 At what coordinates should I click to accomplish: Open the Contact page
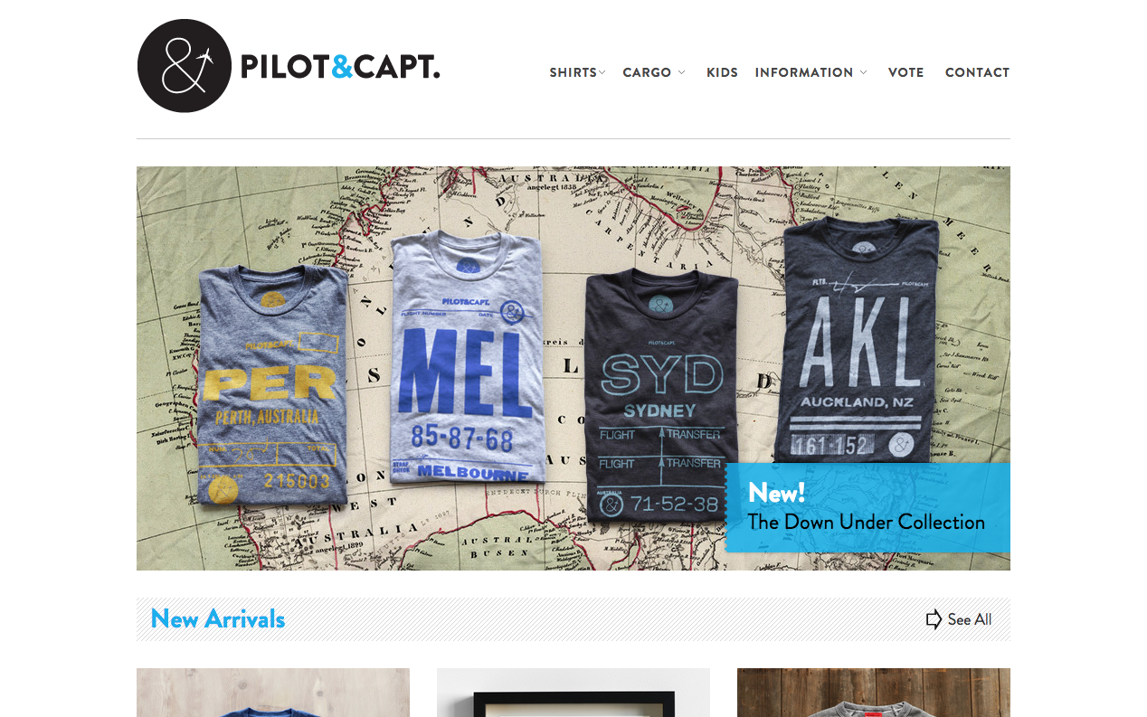977,72
